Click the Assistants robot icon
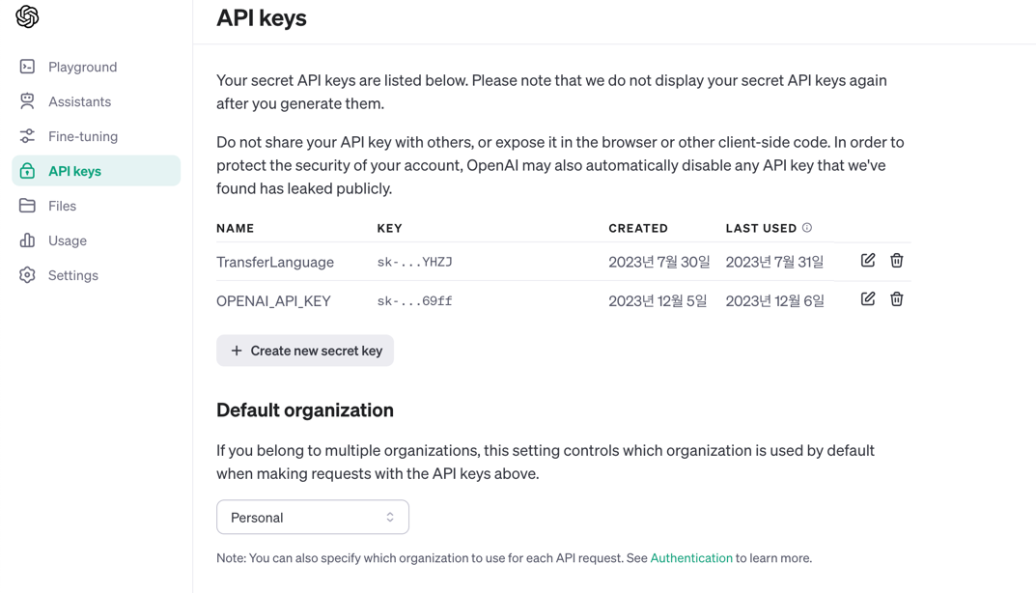 pos(27,101)
